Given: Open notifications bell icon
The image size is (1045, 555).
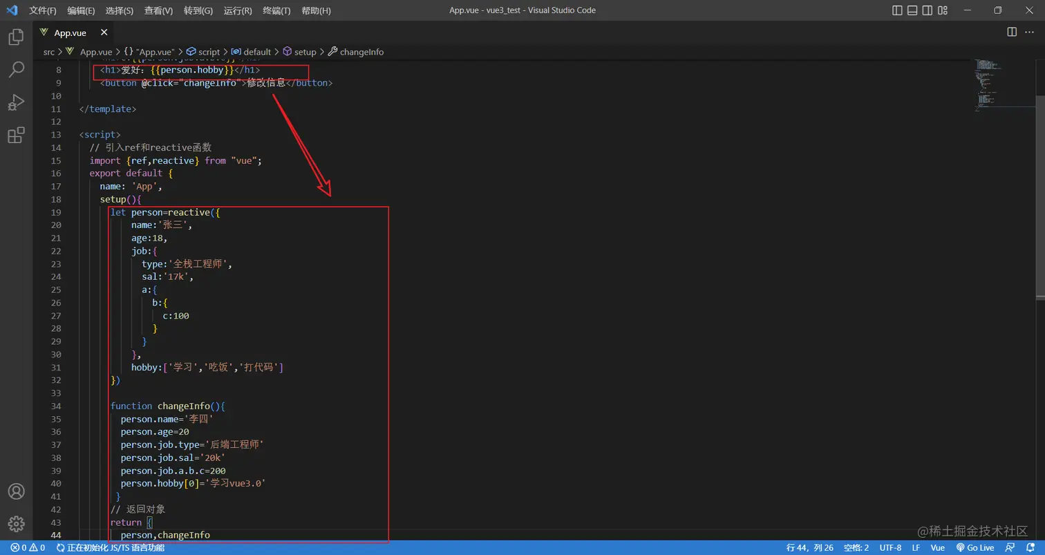Looking at the screenshot, I should point(1029,547).
